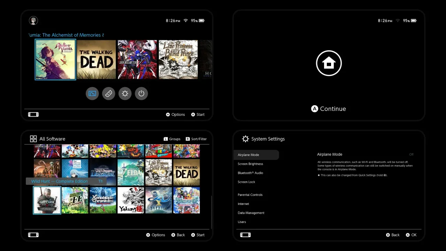Image resolution: width=446 pixels, height=251 pixels.
Task: Select Shin Megami Tensei V Vengeance on home screen
Action: [x=137, y=60]
